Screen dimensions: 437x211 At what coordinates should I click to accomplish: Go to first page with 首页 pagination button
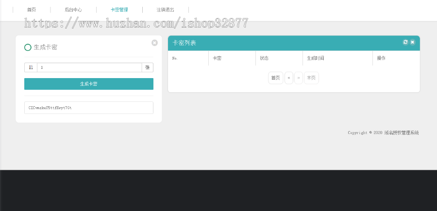[276, 78]
